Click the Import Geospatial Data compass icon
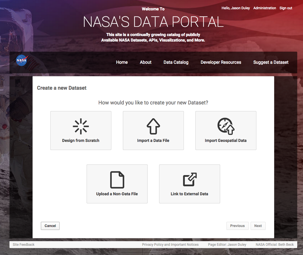 click(226, 126)
